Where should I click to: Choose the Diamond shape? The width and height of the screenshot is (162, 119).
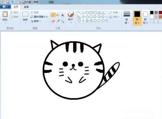click(x=83, y=17)
